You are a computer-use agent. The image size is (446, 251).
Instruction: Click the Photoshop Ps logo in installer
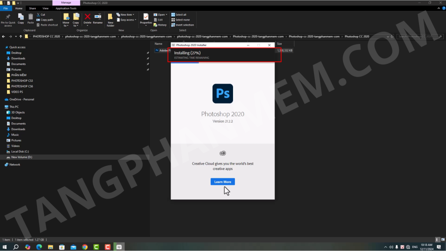coord(223,94)
